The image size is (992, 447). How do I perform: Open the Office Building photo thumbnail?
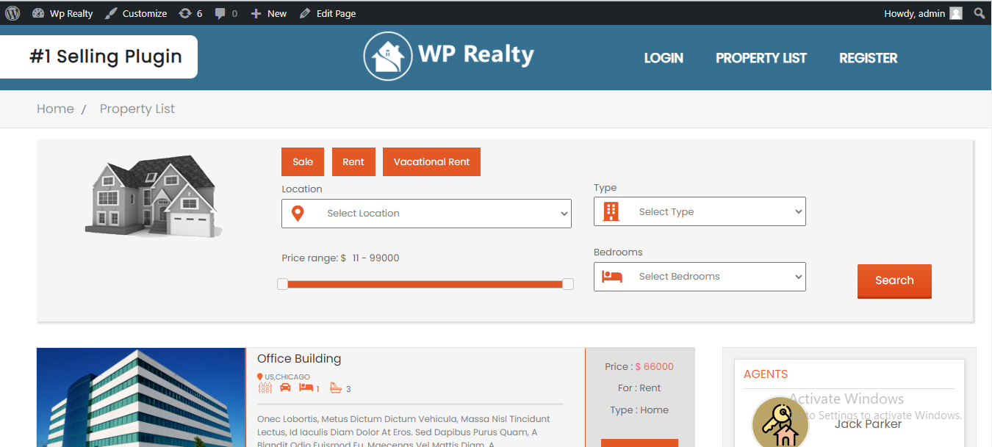pos(141,397)
